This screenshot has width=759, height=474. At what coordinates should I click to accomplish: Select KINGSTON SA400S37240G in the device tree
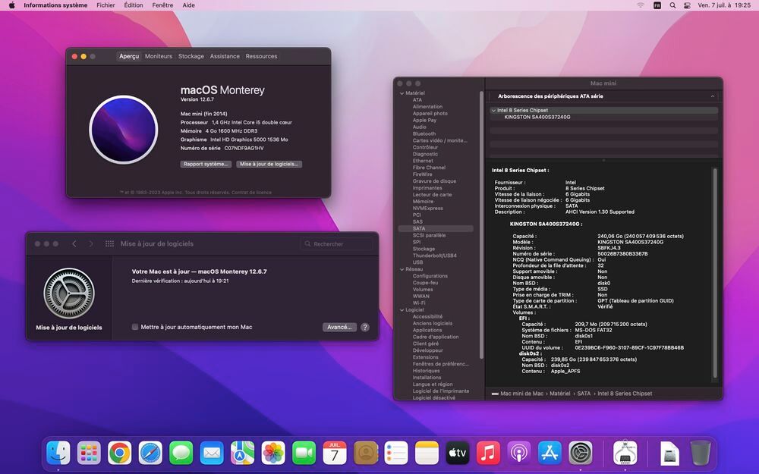coord(537,117)
